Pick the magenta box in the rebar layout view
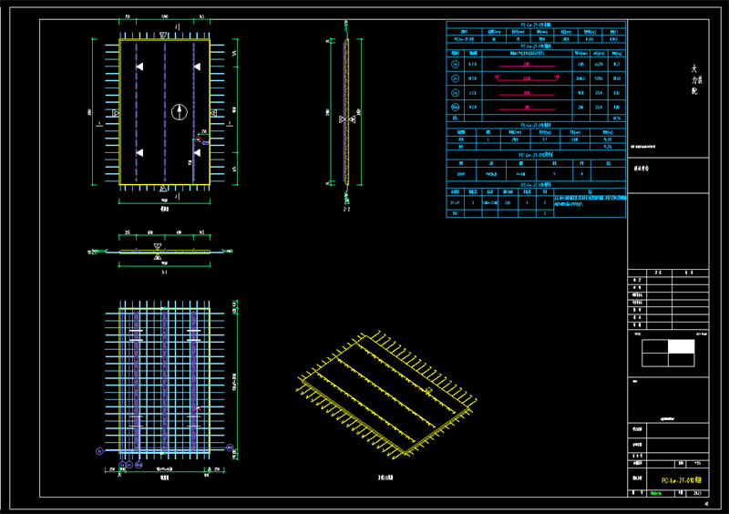Screen dimensions: 729x514 pos(198,408)
